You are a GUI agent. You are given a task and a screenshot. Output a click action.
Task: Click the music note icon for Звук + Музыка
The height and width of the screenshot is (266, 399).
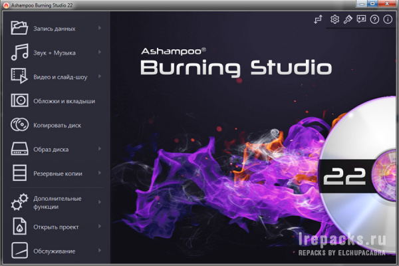[19, 52]
